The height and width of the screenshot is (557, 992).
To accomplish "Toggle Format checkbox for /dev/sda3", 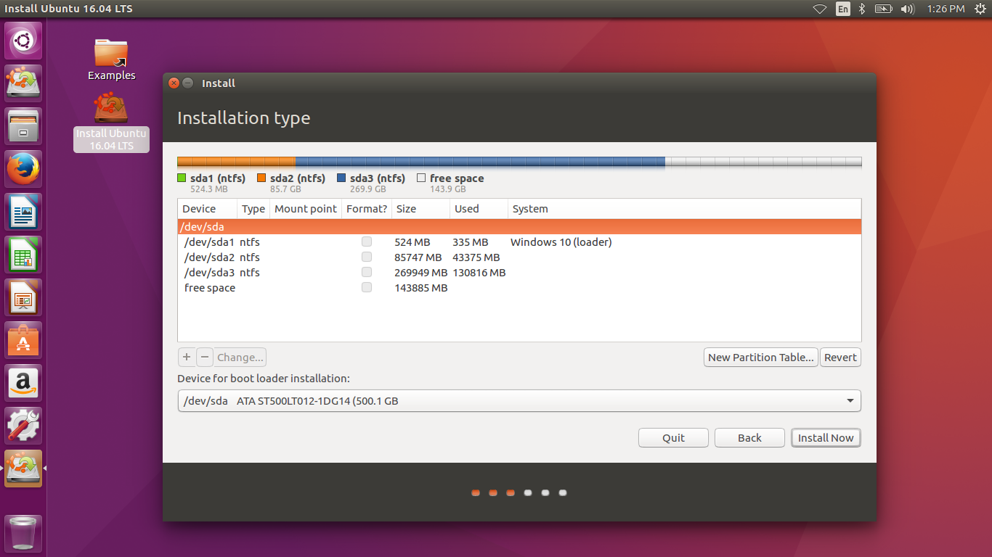I will (367, 272).
